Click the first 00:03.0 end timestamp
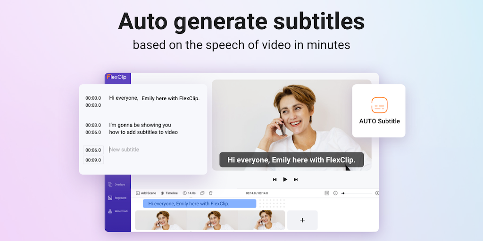 [93, 105]
